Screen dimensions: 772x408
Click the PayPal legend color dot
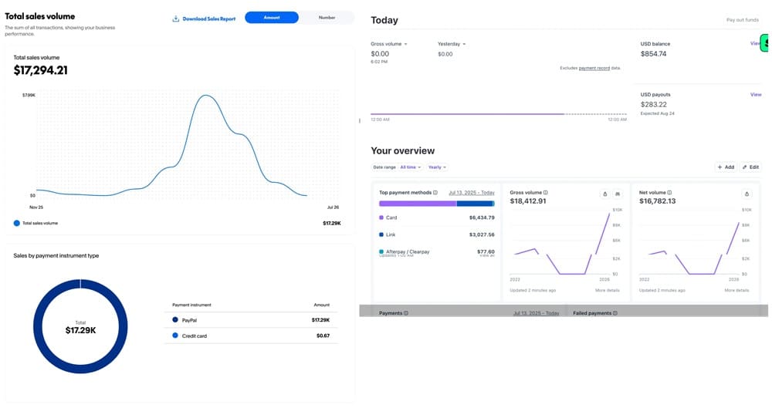[174, 320]
